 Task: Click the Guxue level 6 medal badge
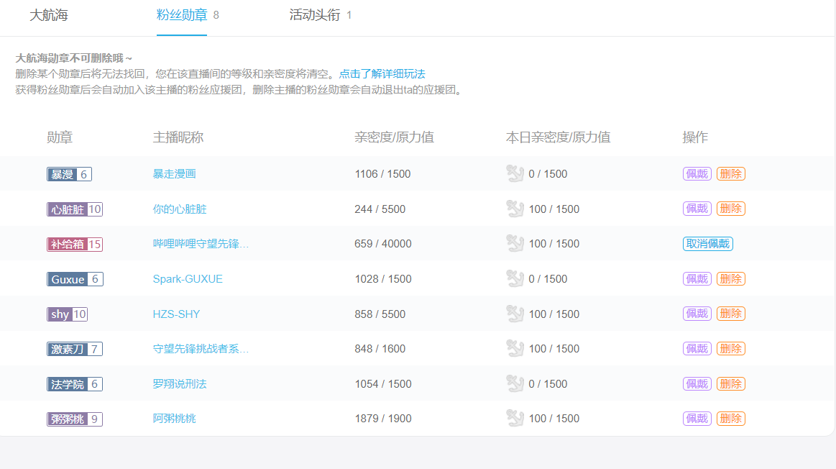click(x=75, y=279)
